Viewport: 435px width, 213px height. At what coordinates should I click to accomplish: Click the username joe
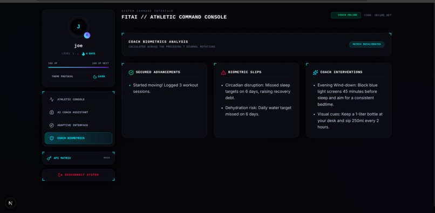(x=78, y=46)
